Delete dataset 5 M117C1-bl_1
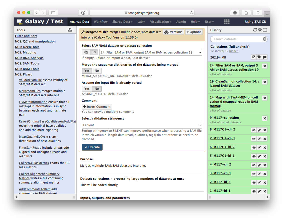This screenshot has width=284, height=220. click(x=264, y=156)
